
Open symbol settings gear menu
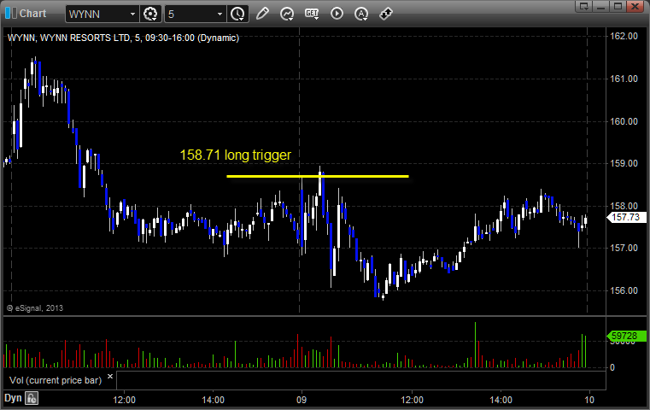(150, 15)
